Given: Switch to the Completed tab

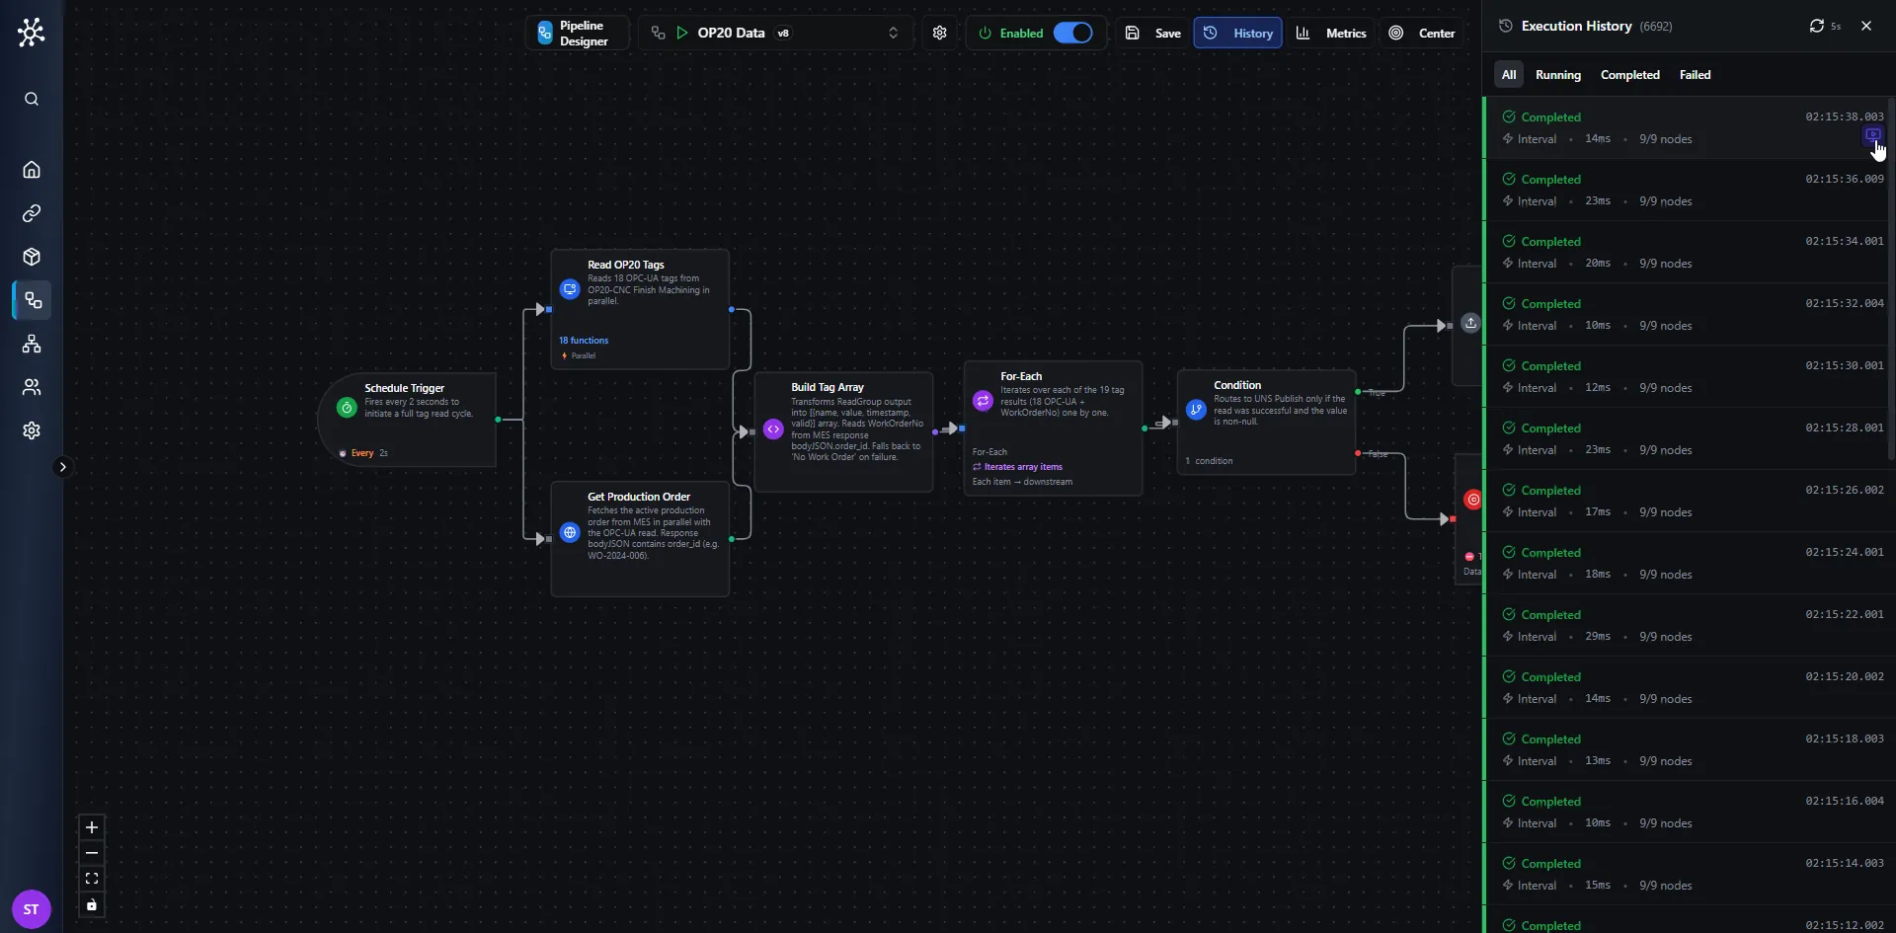Looking at the screenshot, I should click(1629, 74).
